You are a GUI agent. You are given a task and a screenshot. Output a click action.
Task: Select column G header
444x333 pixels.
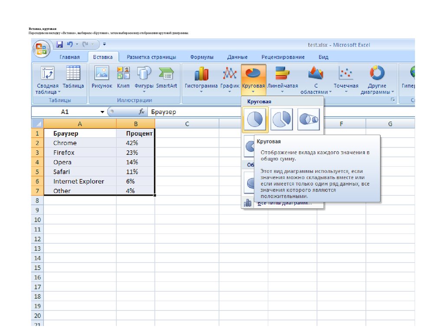click(x=390, y=124)
